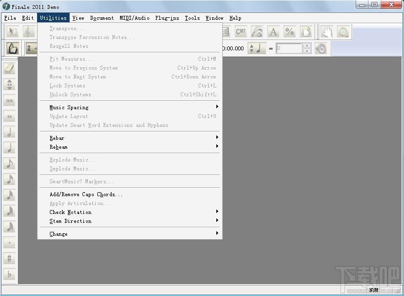Select the sharp accidental tool
This screenshot has height=296, width=404.
click(9, 258)
